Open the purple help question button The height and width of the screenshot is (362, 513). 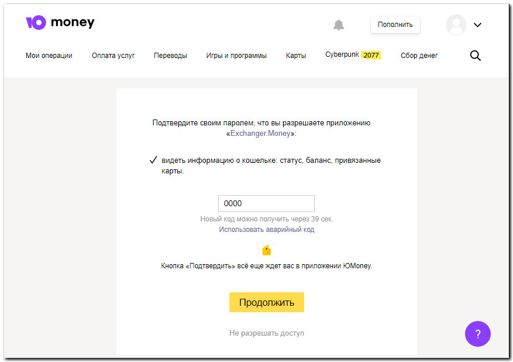click(478, 334)
